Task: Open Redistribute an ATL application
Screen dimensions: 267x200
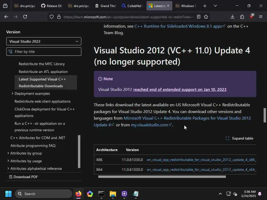Action: [x=43, y=72]
